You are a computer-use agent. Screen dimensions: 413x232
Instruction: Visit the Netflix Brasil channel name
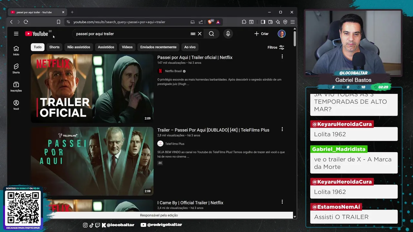pyautogui.click(x=174, y=71)
